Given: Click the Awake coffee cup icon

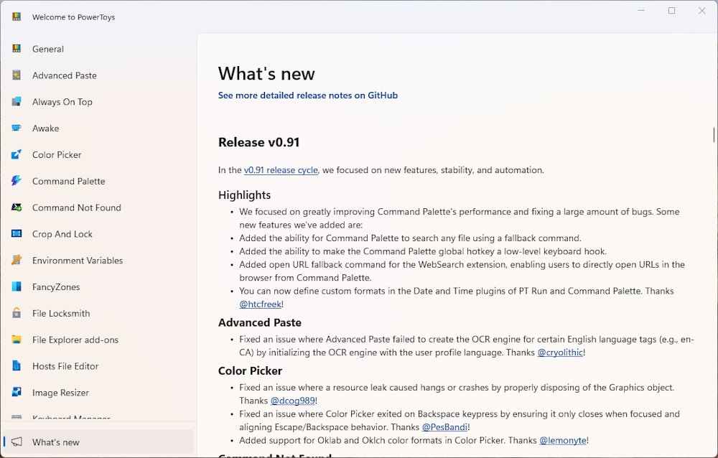Looking at the screenshot, I should [x=17, y=128].
